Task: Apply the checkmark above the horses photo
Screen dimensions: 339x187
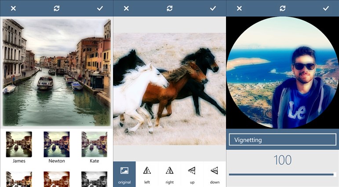Action: tap(213, 8)
